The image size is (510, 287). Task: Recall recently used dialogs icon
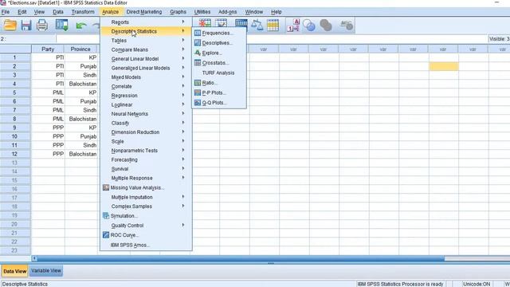pos(61,25)
